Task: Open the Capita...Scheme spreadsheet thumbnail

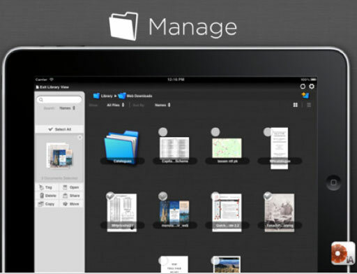Action: coord(174,148)
